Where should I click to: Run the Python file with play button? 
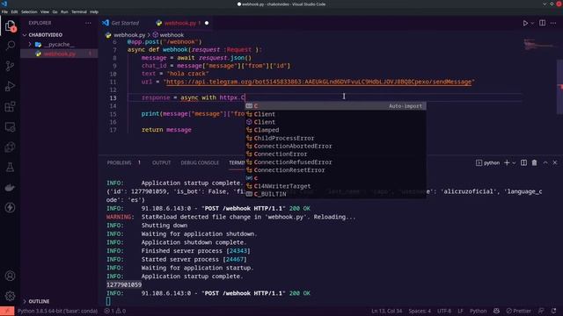(525, 23)
